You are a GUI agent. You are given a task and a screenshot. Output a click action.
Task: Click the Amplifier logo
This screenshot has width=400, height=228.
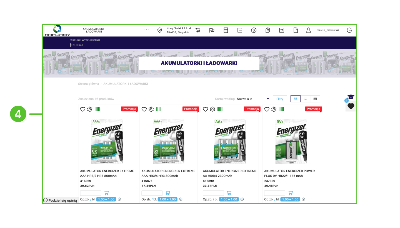point(57,31)
